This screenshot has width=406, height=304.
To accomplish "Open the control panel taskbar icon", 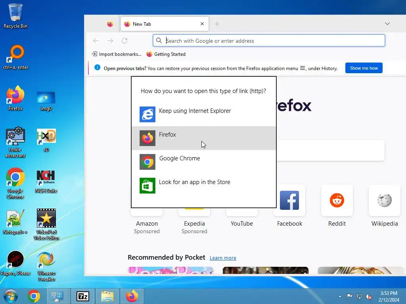I will (x=57, y=296).
